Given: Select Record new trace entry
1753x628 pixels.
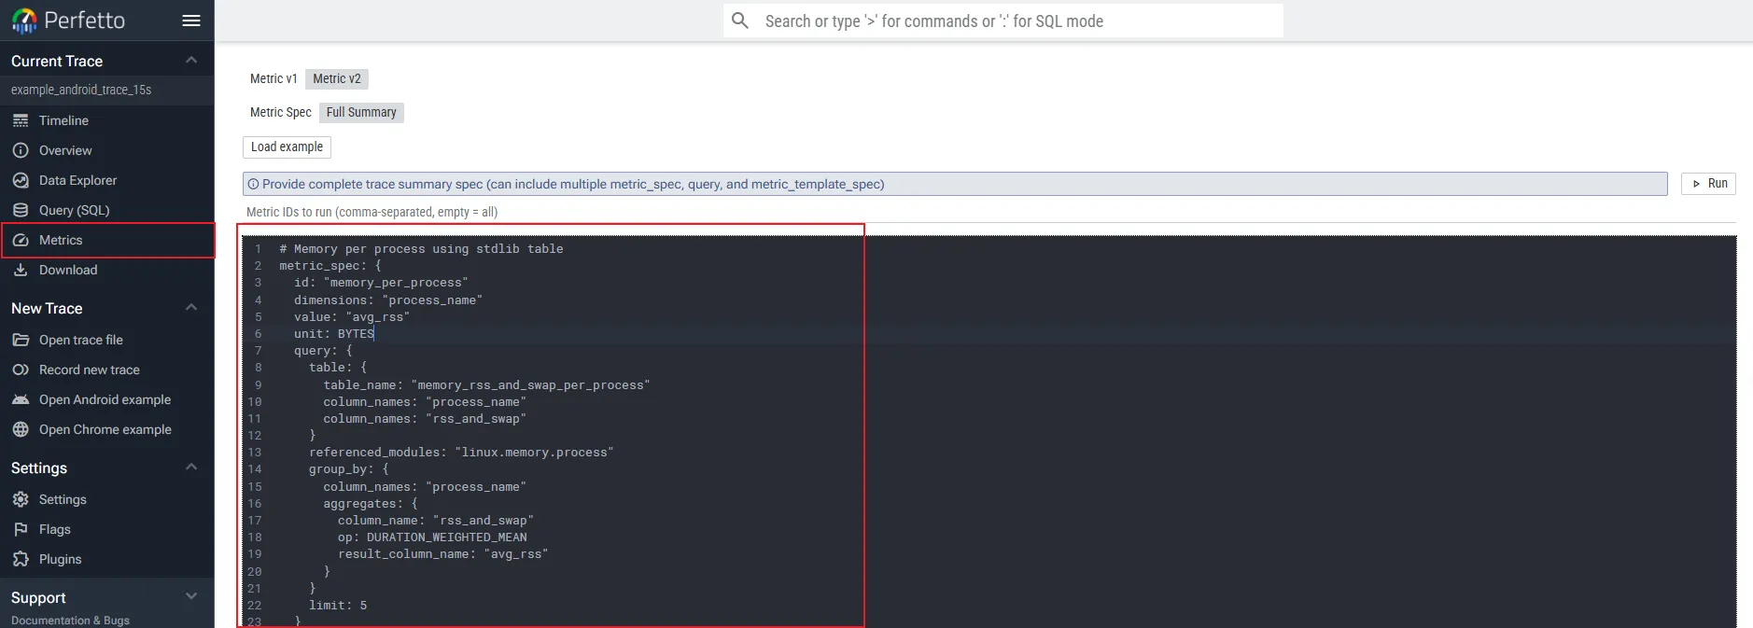Looking at the screenshot, I should (x=107, y=370).
